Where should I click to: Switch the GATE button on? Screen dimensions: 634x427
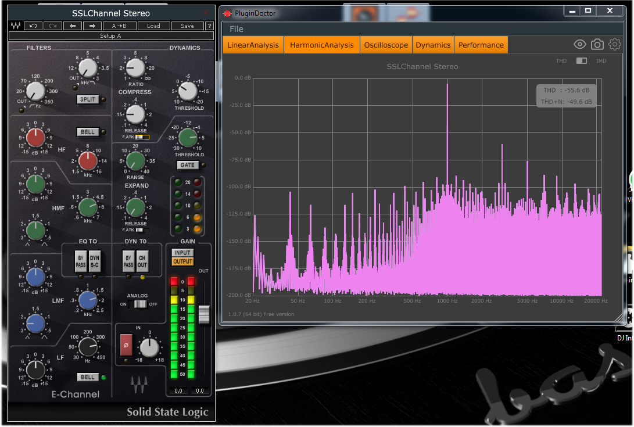coord(188,166)
